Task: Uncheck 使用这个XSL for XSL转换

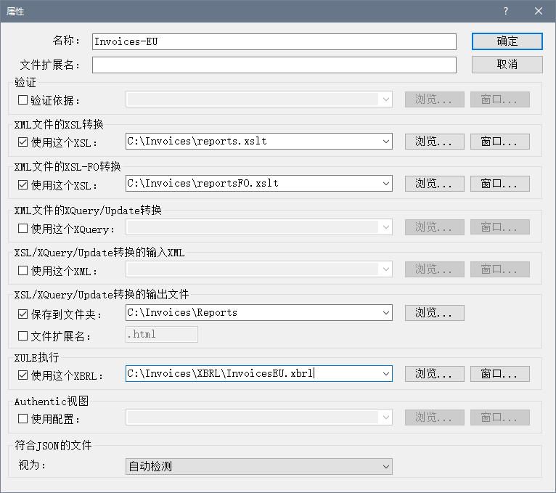Action: click(x=23, y=142)
